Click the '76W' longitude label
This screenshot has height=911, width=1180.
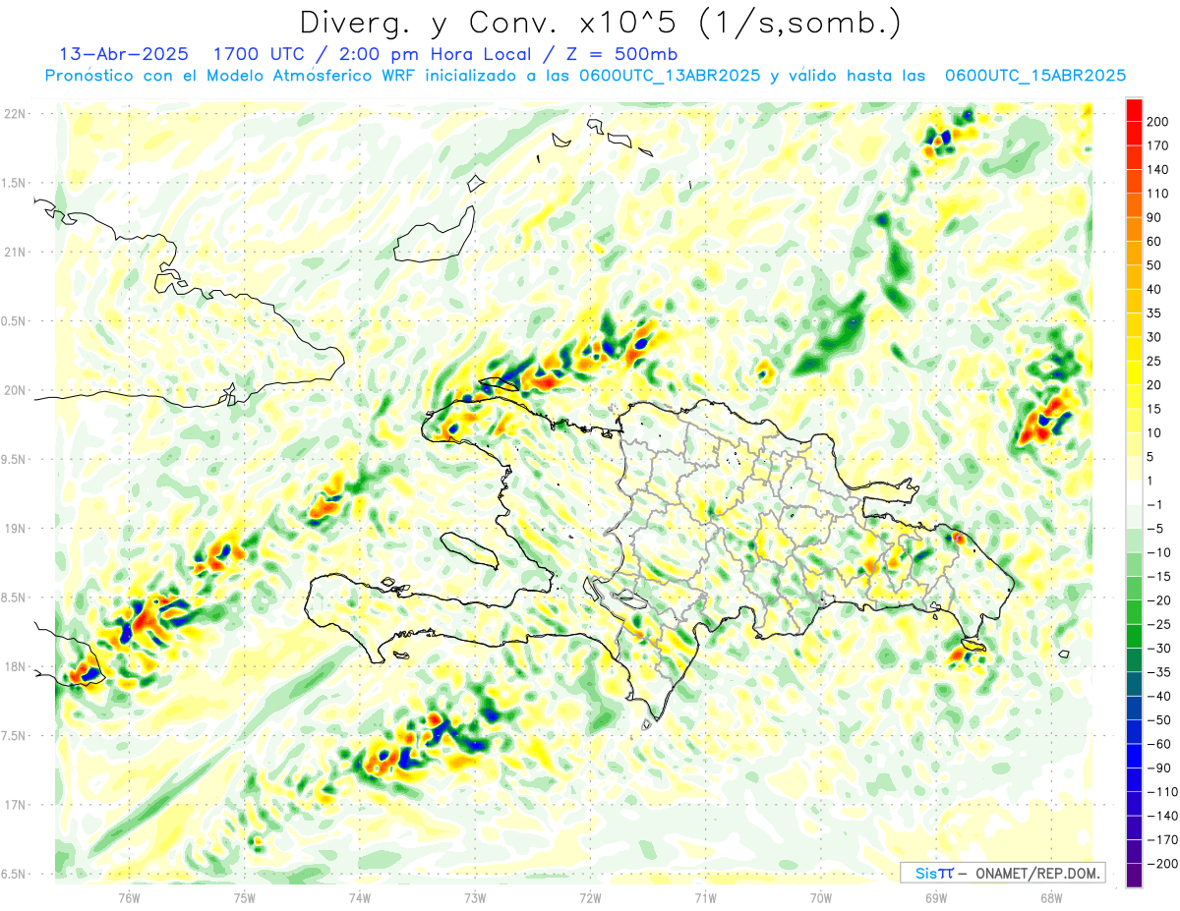129,897
